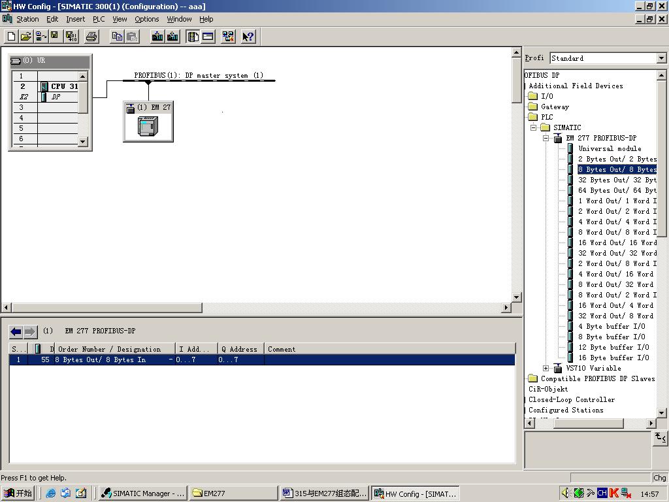Select 1 Word Out/ 1 Word catalog entry

point(617,201)
